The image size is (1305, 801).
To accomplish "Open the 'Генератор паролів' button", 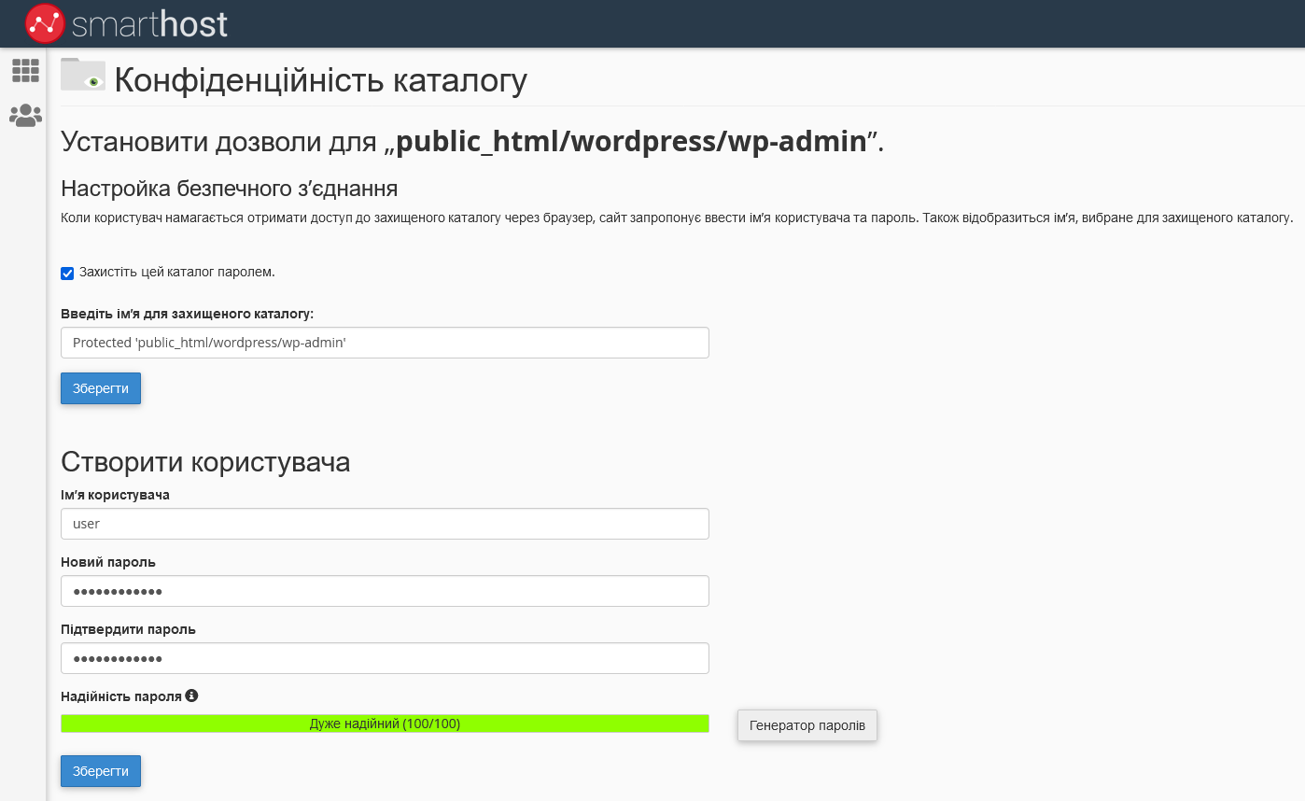I will pos(807,725).
